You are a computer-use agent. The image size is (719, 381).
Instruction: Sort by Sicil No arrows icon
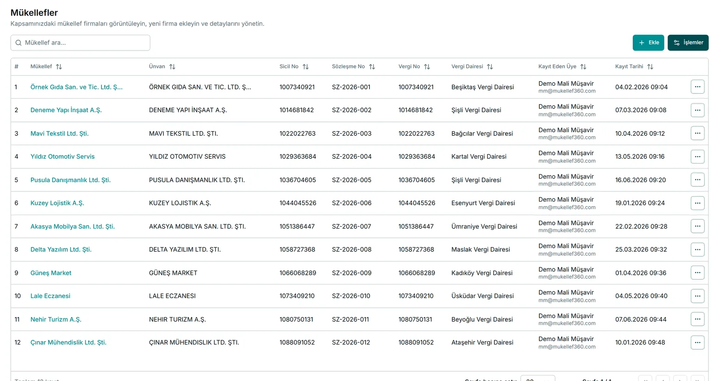click(306, 67)
